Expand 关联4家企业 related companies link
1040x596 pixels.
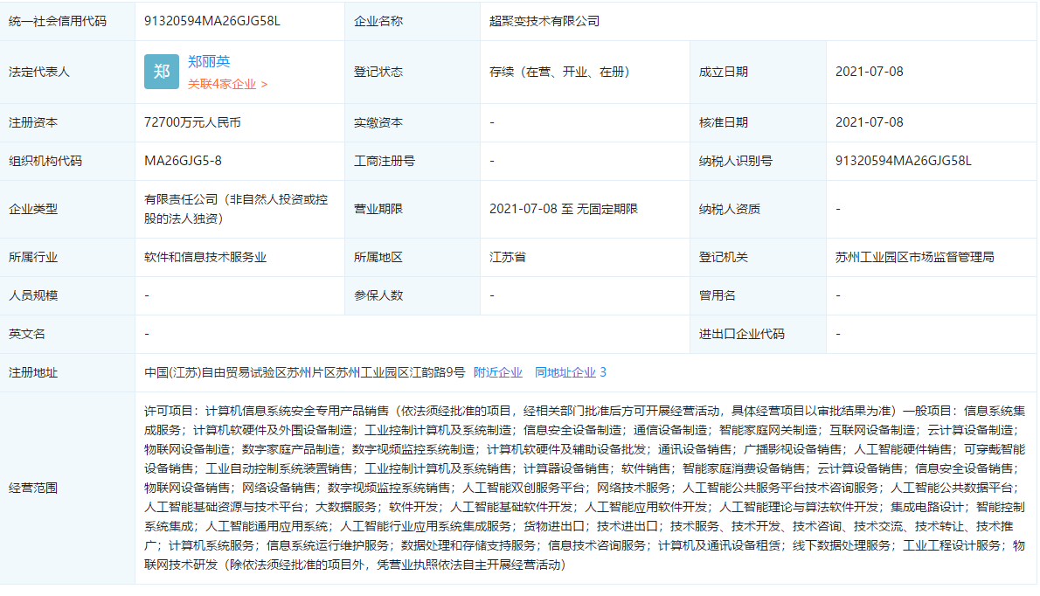[x=227, y=84]
